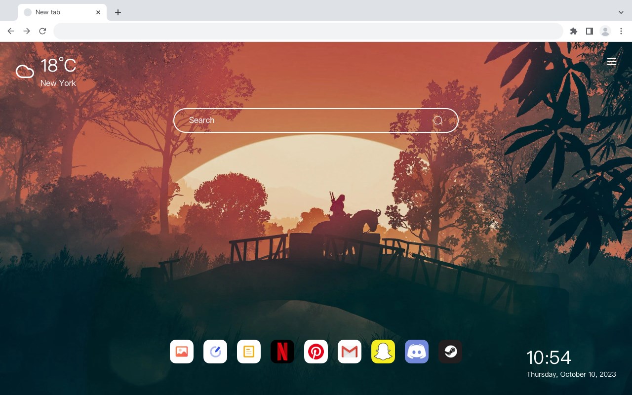Click the cloud weather icon
Viewport: 632px width, 395px height.
point(25,72)
